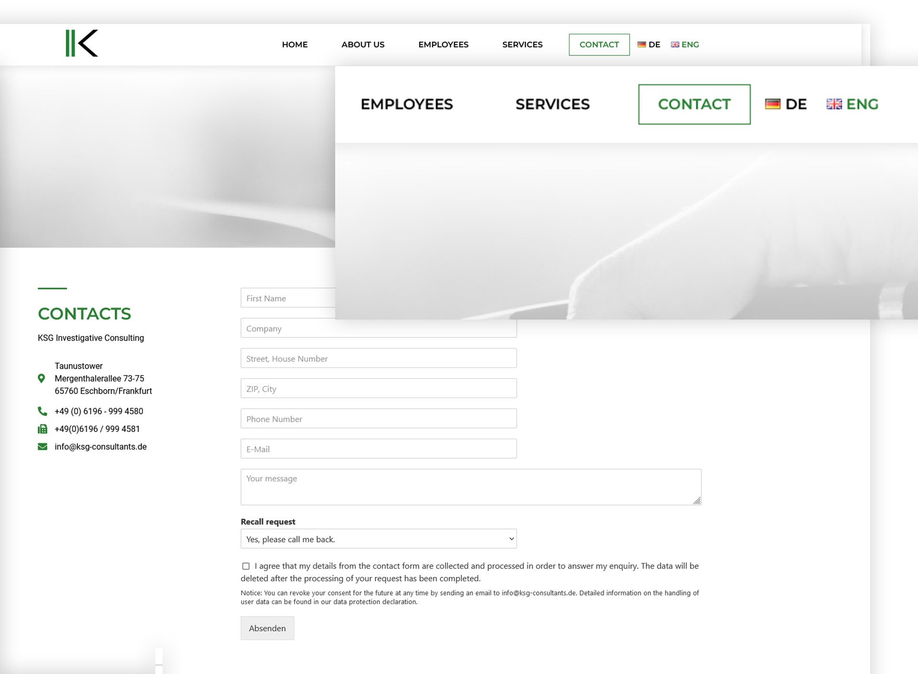Click EMPLOYEES in the enlarged navbar

(407, 104)
